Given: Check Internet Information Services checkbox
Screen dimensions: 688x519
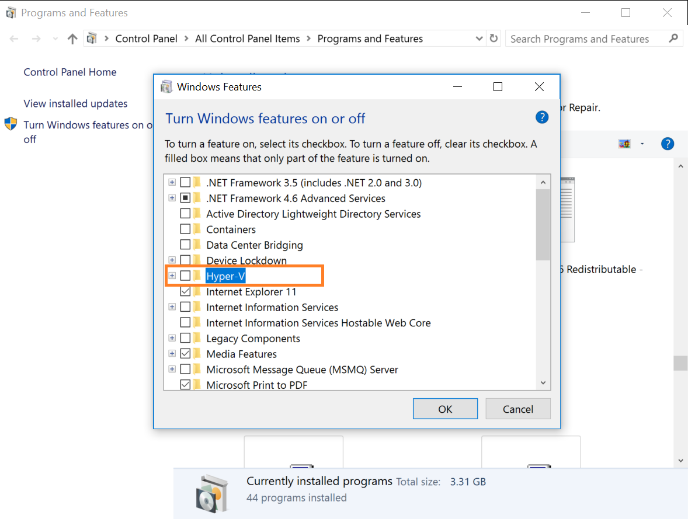Looking at the screenshot, I should point(185,306).
